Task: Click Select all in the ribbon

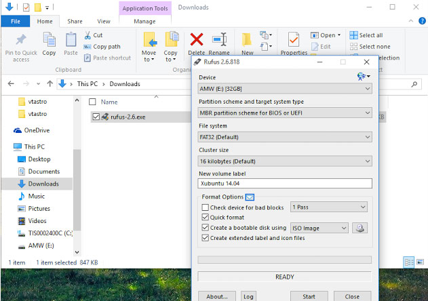Action: 366,35
